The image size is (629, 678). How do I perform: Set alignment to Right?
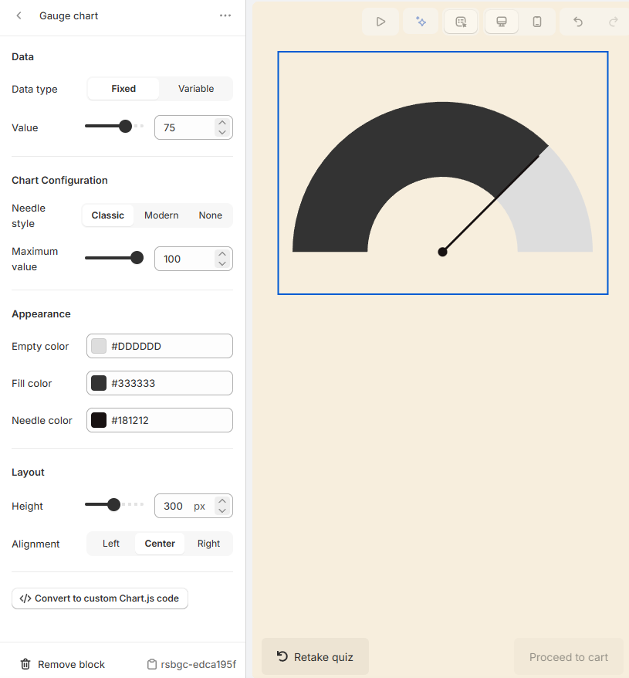[208, 543]
